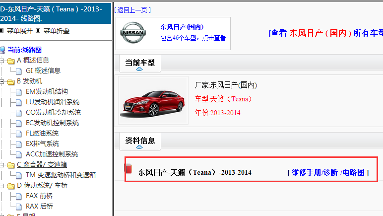383x216 pixels.
Task: Click 菜单展开 to expand all menus
Action: tap(19, 31)
